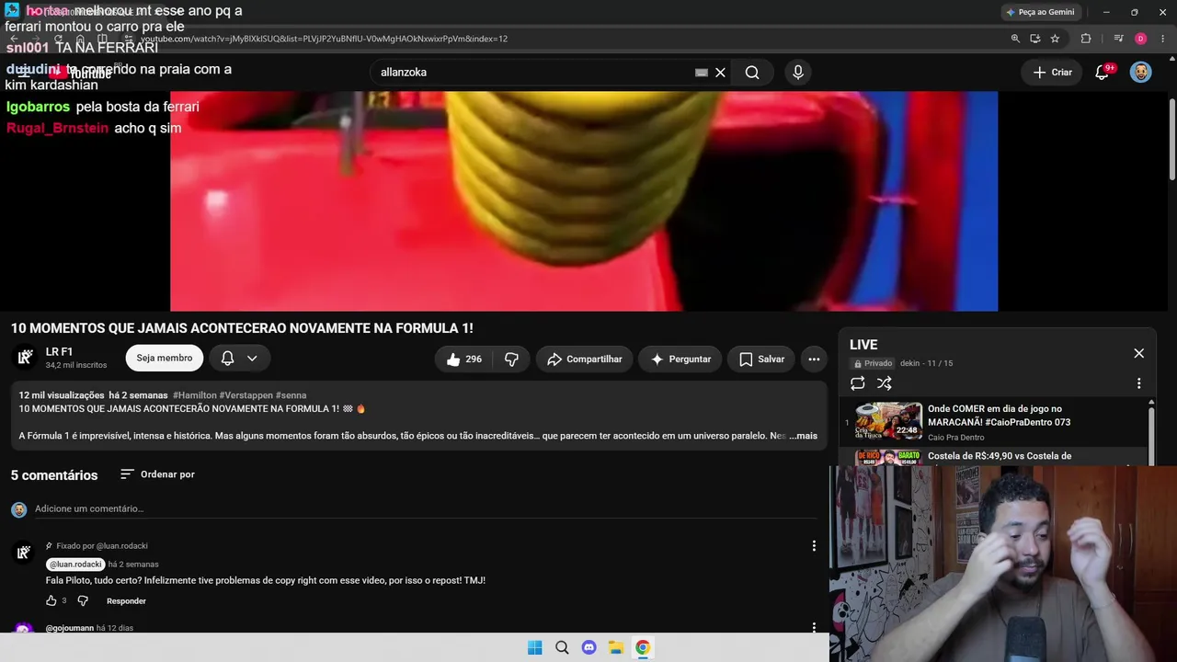Open the LR F1 channel avatar
The image size is (1177, 662).
click(25, 357)
